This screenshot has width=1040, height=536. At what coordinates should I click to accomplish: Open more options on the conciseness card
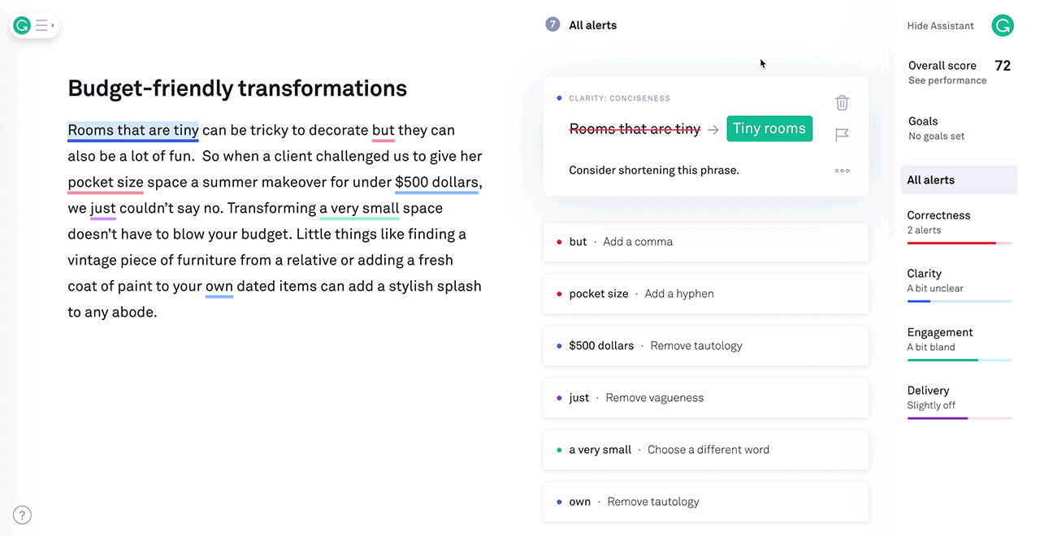[842, 171]
